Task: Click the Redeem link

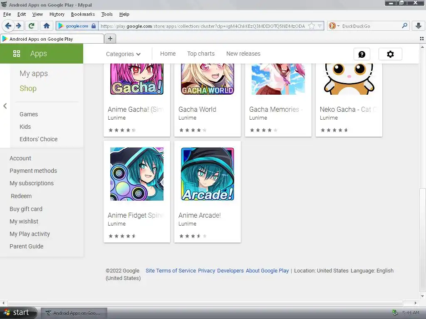Action: pyautogui.click(x=21, y=196)
